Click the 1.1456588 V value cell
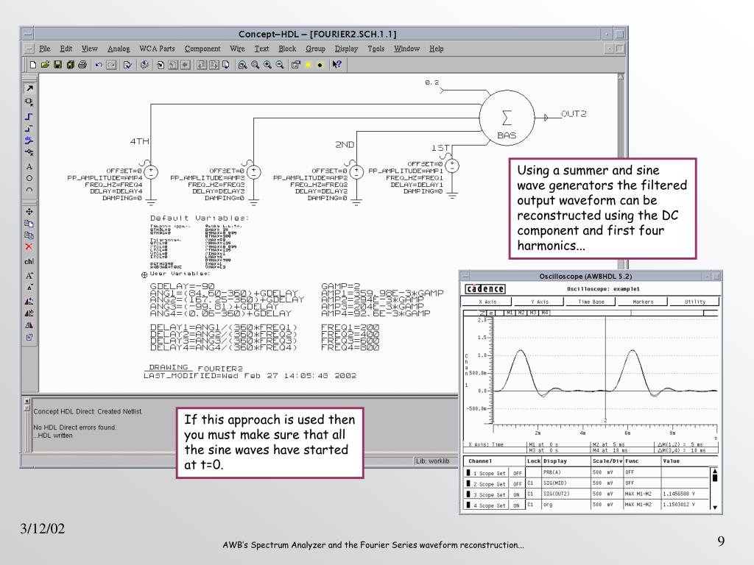 click(685, 494)
